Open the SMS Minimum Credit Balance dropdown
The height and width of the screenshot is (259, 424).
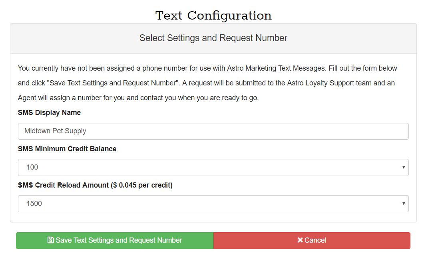pyautogui.click(x=213, y=168)
